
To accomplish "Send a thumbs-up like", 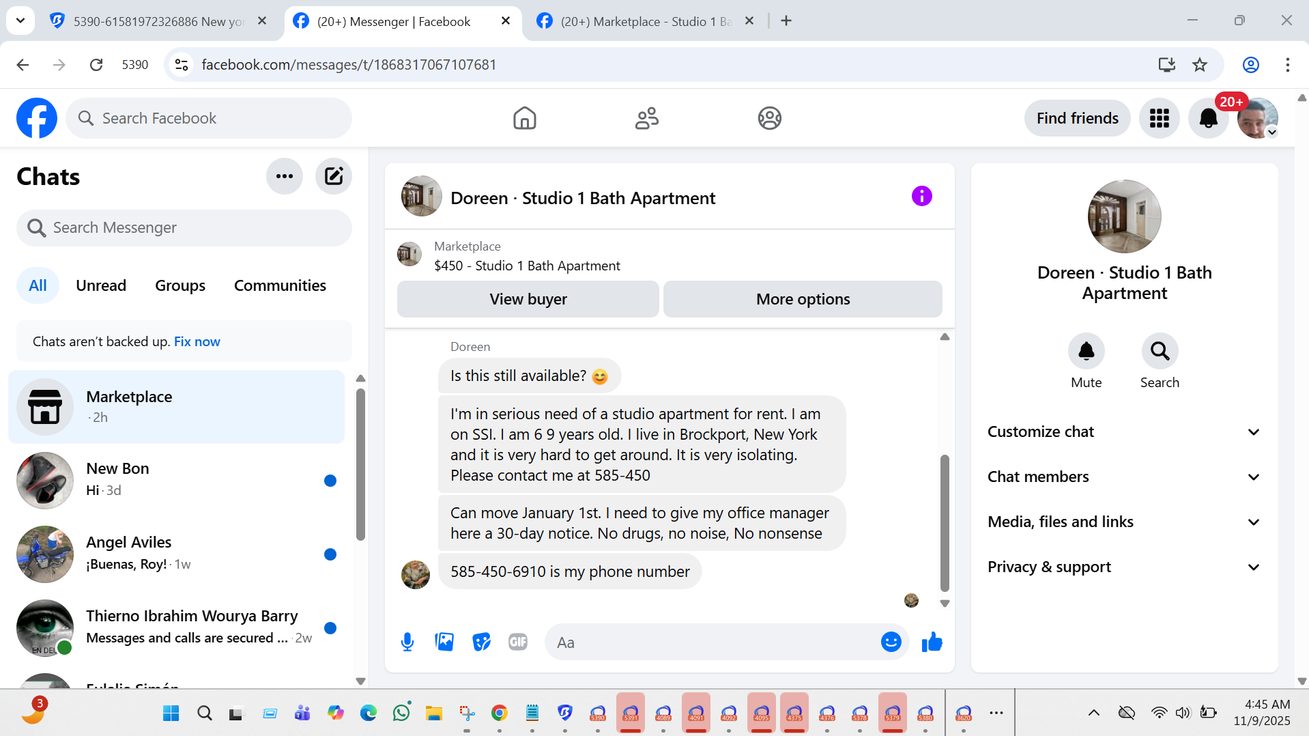I will click(x=932, y=642).
